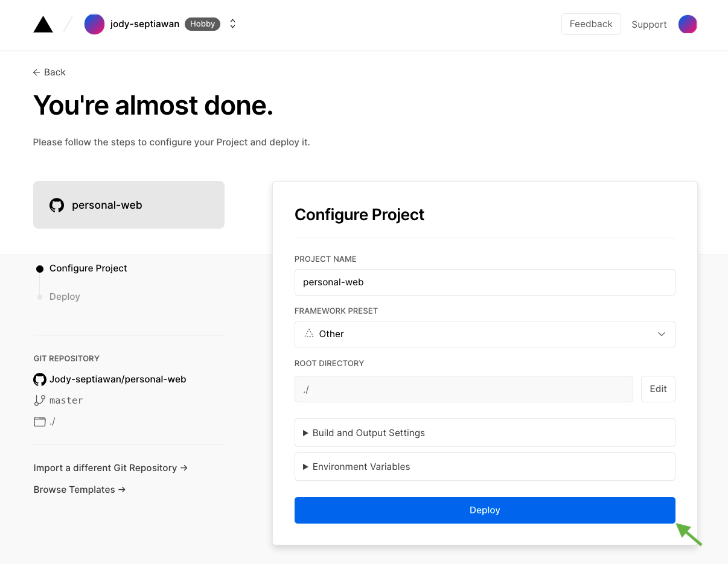Click the GitHub icon beside personal-web card

(x=57, y=205)
